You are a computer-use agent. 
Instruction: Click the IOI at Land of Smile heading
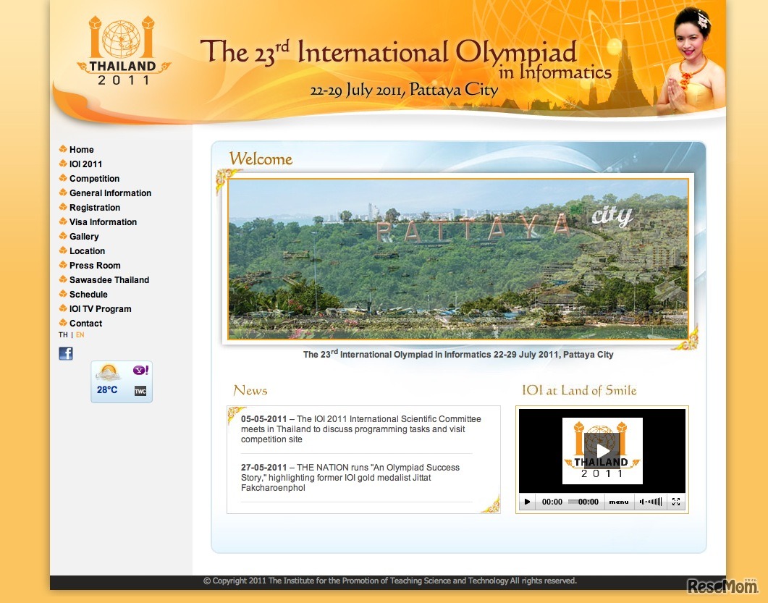(579, 390)
